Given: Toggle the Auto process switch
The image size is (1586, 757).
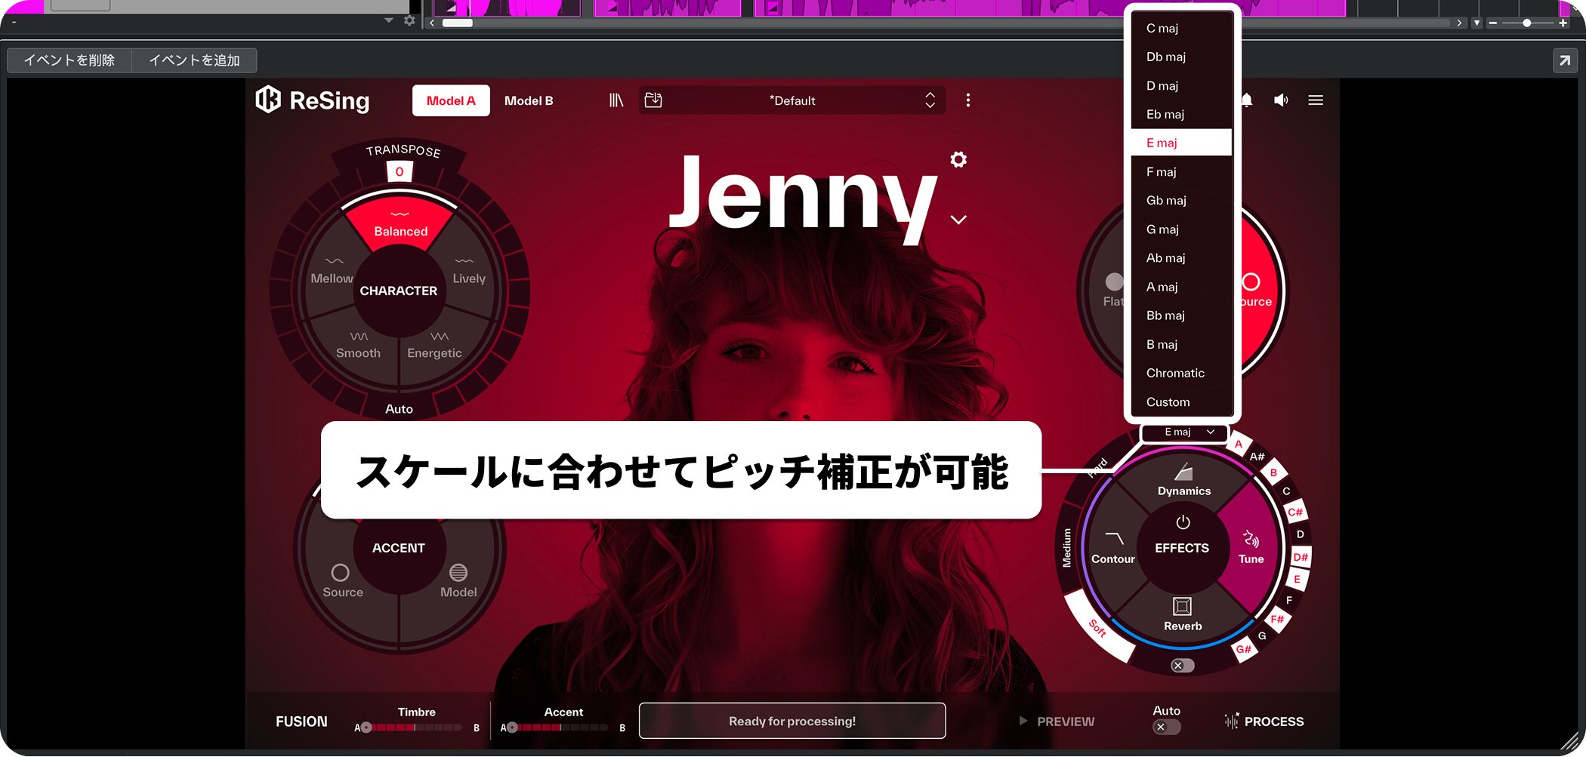Looking at the screenshot, I should click(x=1166, y=727).
